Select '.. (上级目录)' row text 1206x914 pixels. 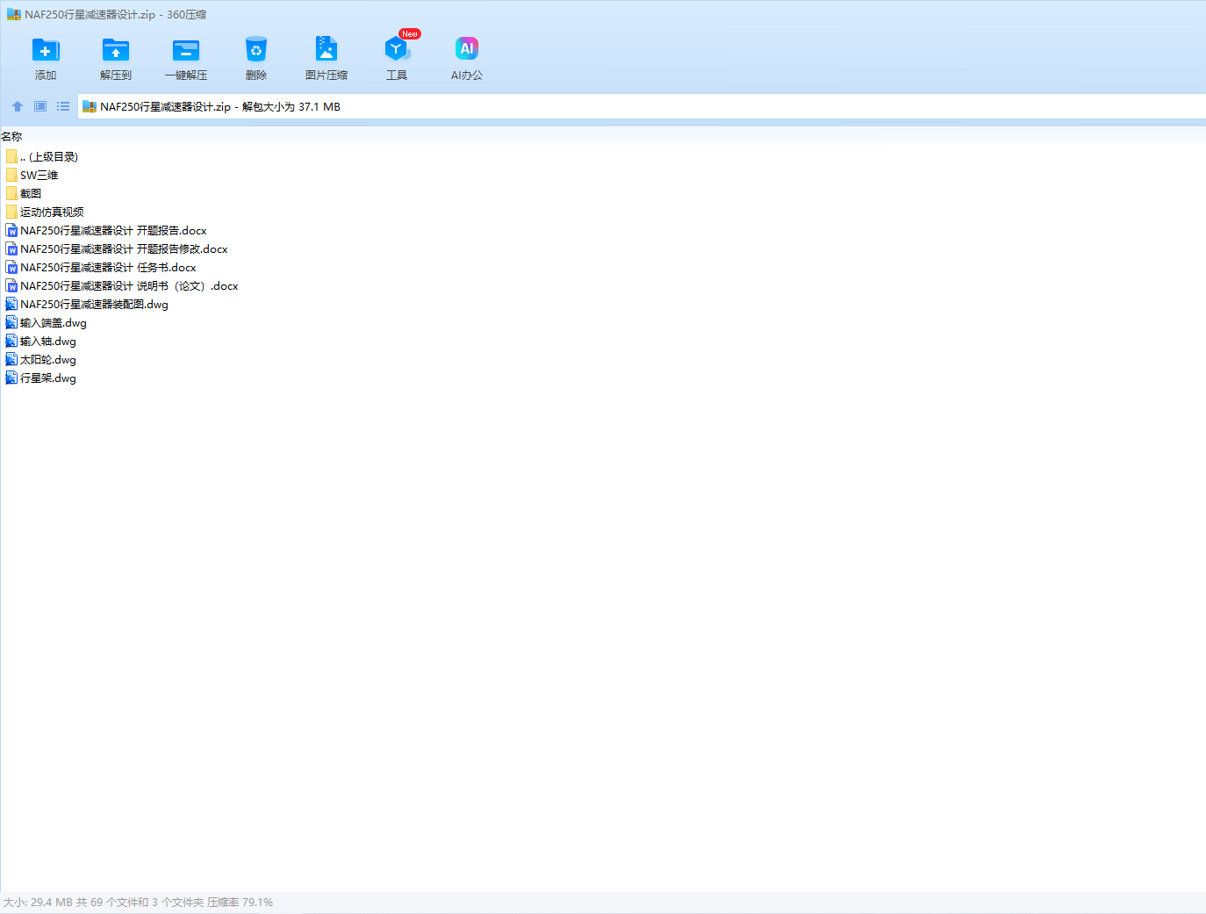(x=49, y=157)
